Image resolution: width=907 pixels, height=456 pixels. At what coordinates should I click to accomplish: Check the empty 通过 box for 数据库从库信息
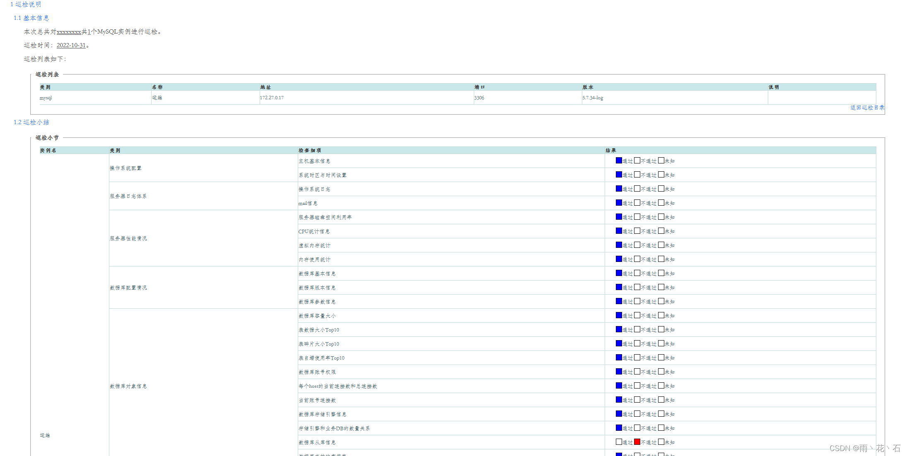click(619, 442)
